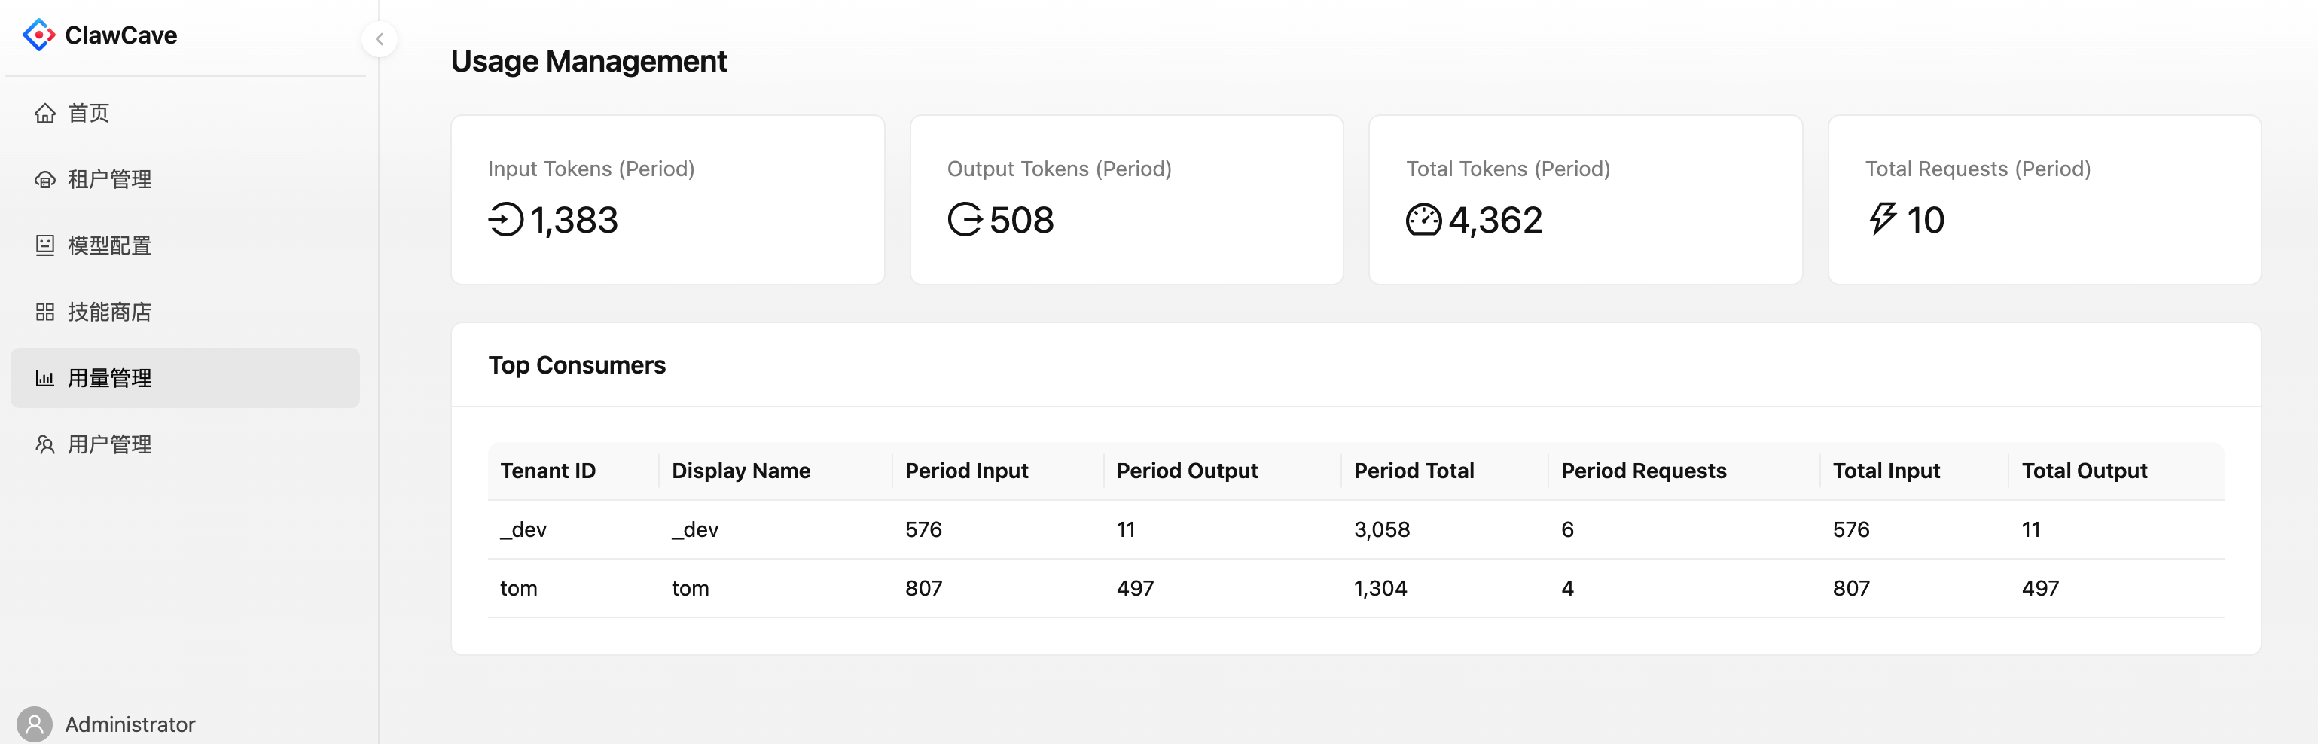2318x744 pixels.
Task: Open the Administrator account label
Action: click(130, 724)
